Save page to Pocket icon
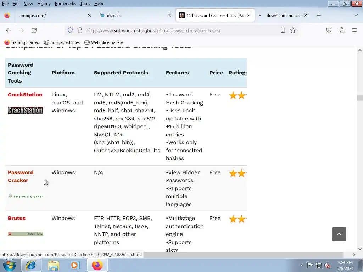 point(329,30)
